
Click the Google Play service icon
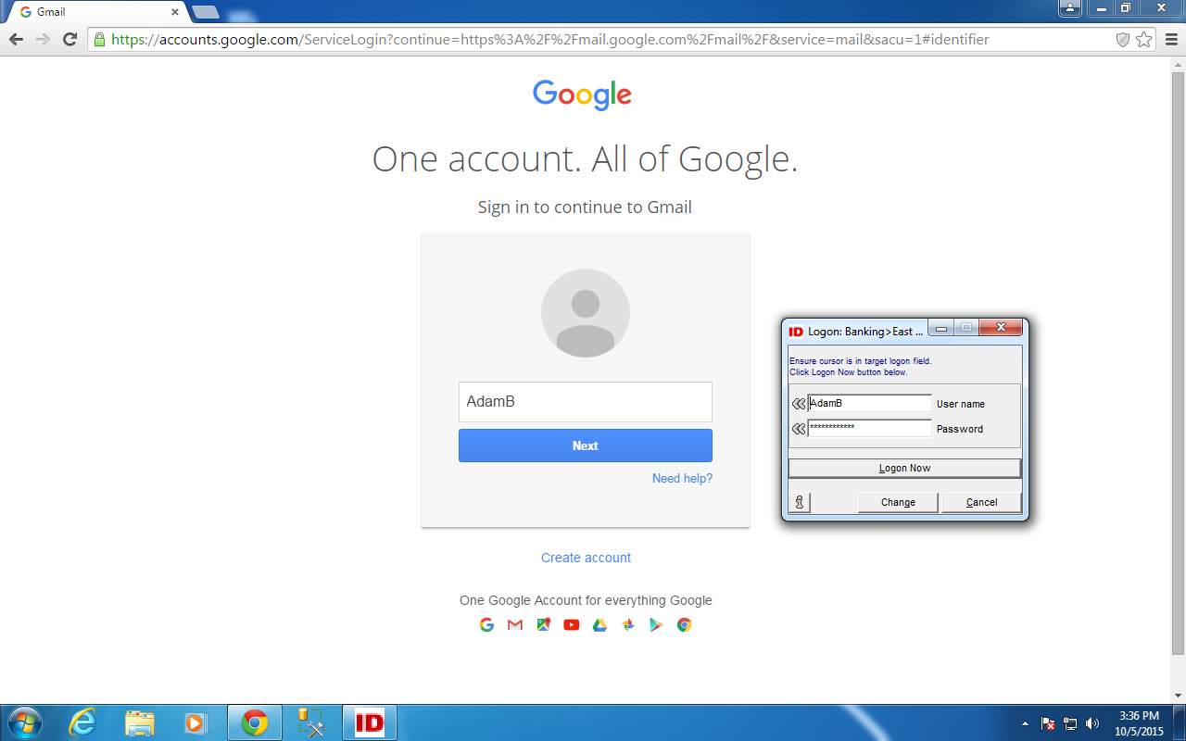pyautogui.click(x=656, y=625)
